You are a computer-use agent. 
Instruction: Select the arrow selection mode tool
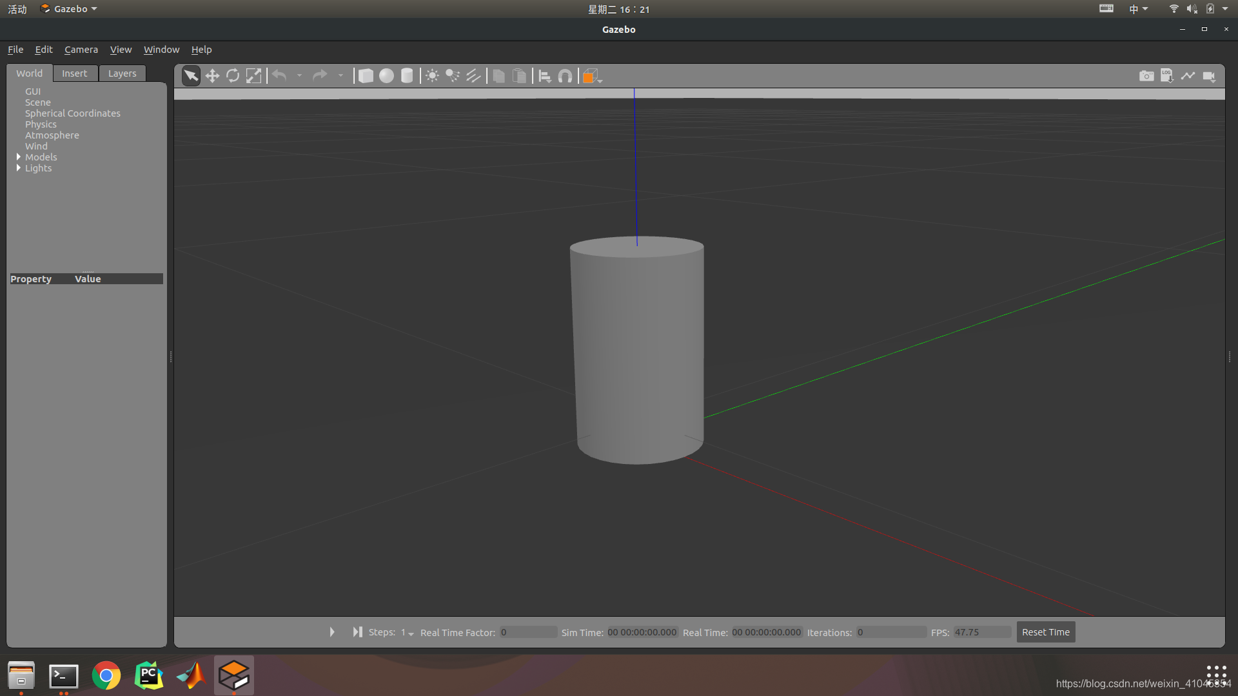[192, 76]
